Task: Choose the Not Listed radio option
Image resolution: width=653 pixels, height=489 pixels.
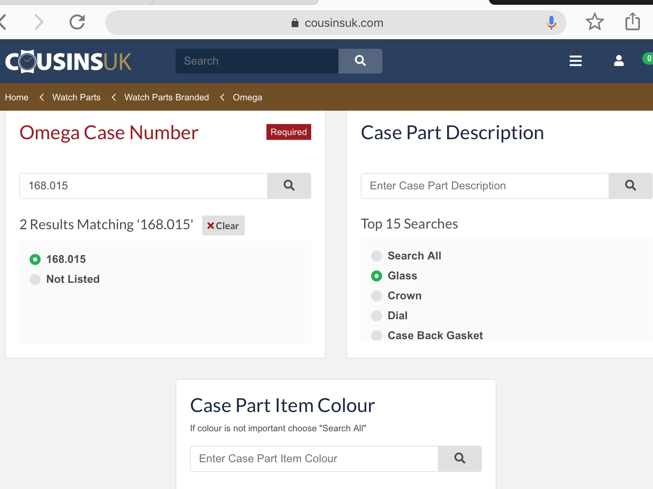Action: [35, 279]
